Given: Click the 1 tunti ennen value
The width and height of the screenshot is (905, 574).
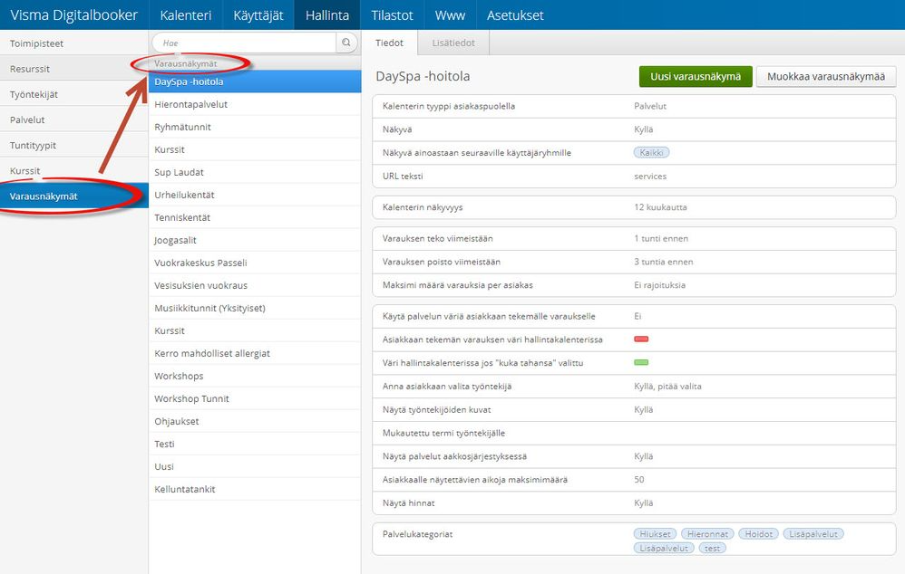Looking at the screenshot, I should point(661,238).
